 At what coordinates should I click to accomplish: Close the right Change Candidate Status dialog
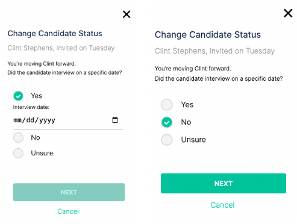[x=288, y=13]
